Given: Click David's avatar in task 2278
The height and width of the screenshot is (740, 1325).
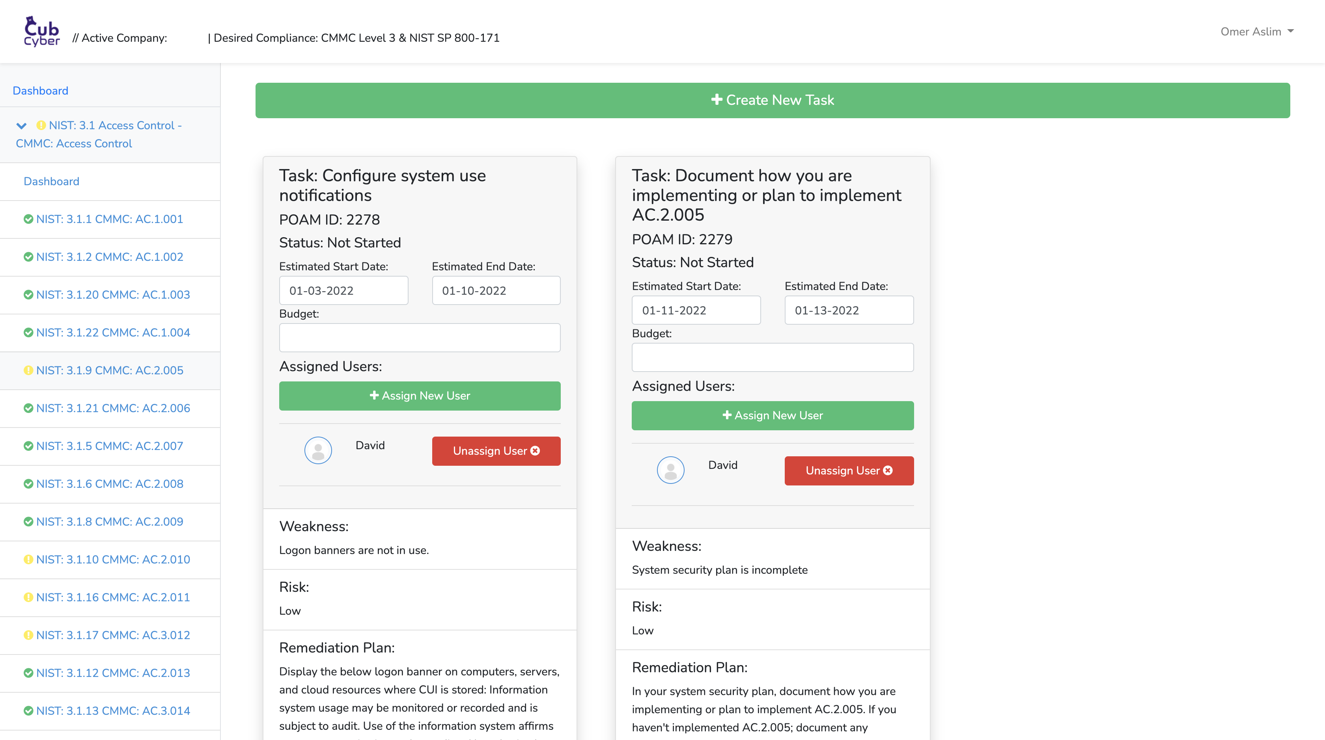Looking at the screenshot, I should click(318, 451).
